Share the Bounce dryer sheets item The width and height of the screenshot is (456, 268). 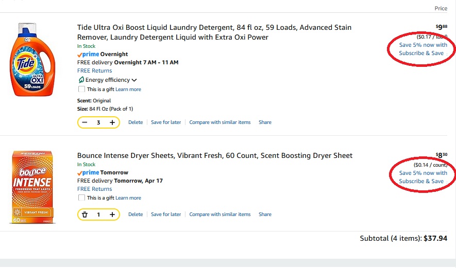pyautogui.click(x=265, y=215)
